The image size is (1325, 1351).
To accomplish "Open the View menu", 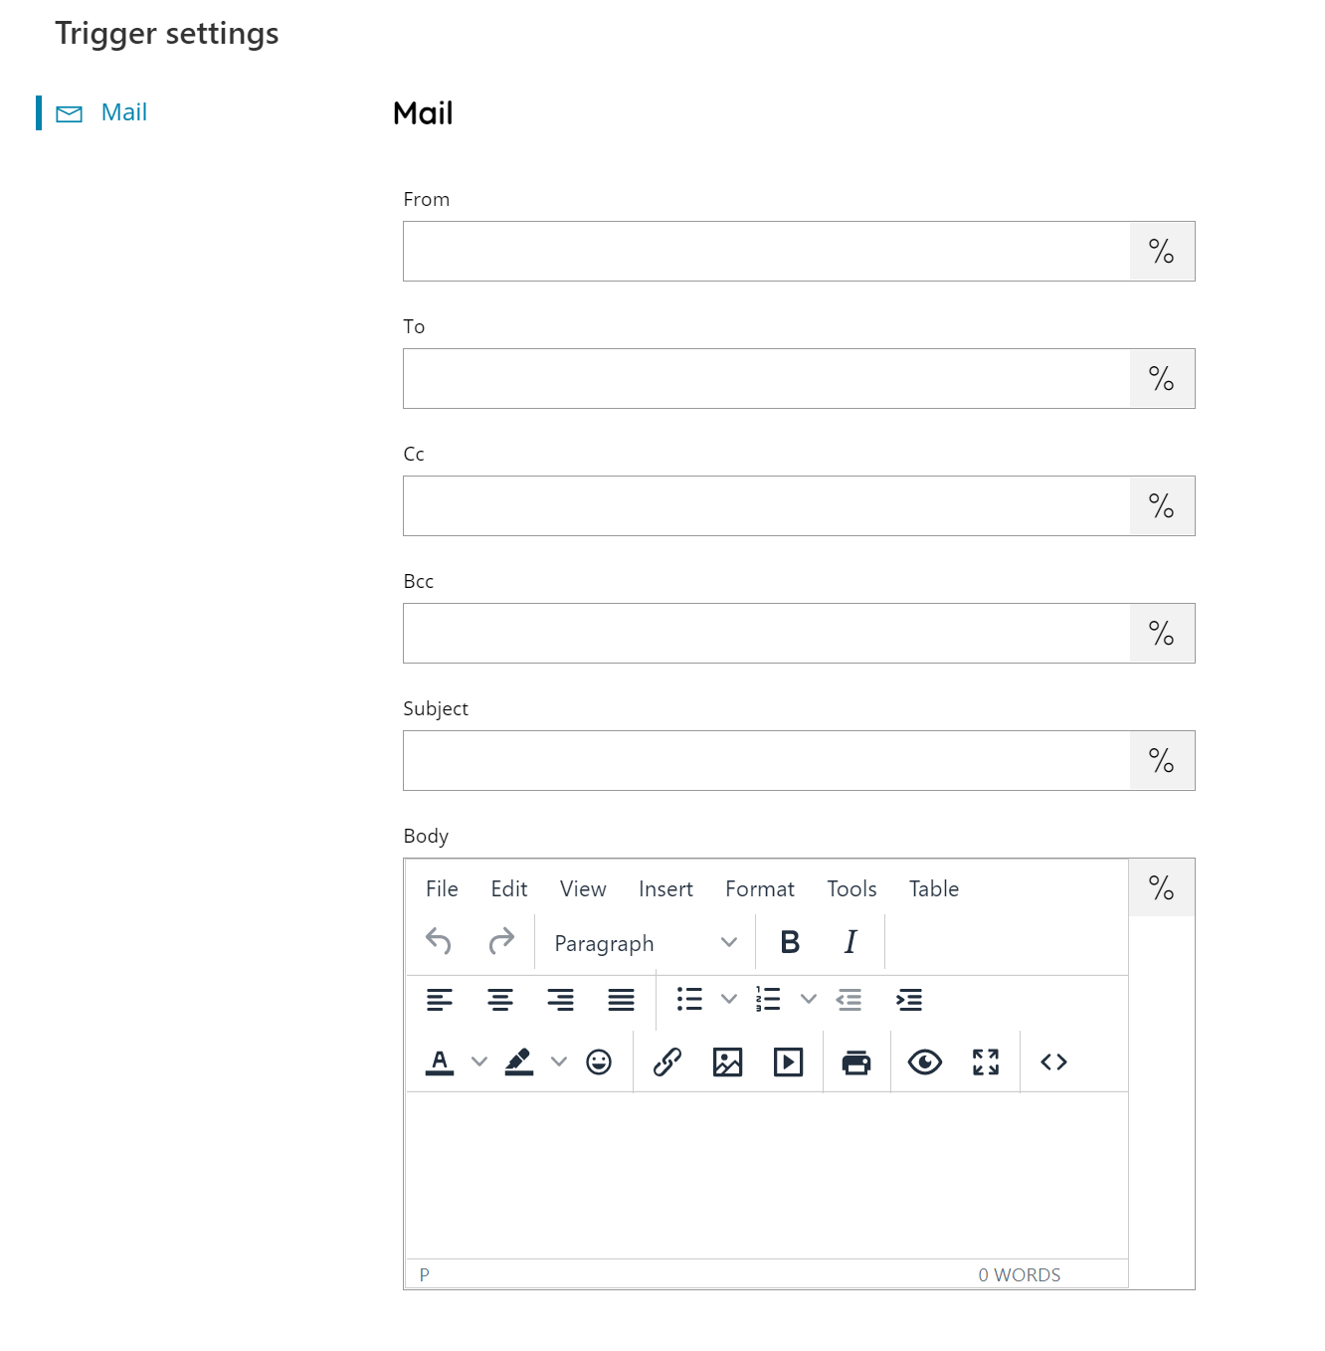I will (583, 888).
